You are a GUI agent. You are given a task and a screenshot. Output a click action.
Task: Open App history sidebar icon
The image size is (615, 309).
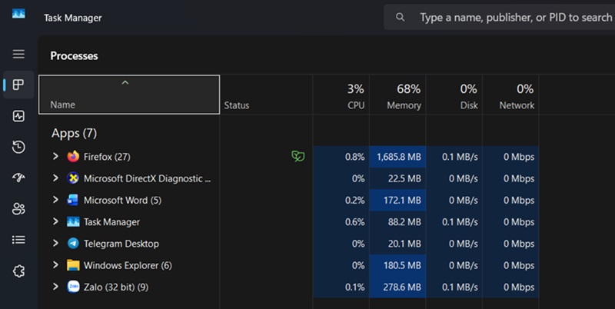tap(18, 147)
